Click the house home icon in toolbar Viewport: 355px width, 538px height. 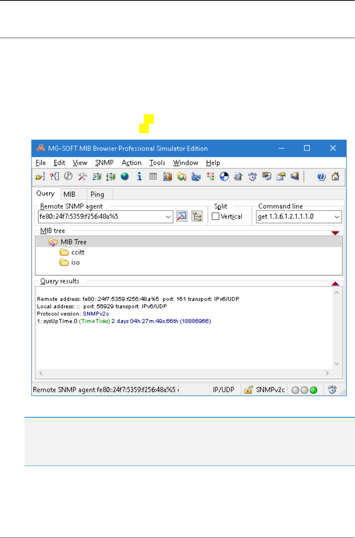(x=335, y=176)
